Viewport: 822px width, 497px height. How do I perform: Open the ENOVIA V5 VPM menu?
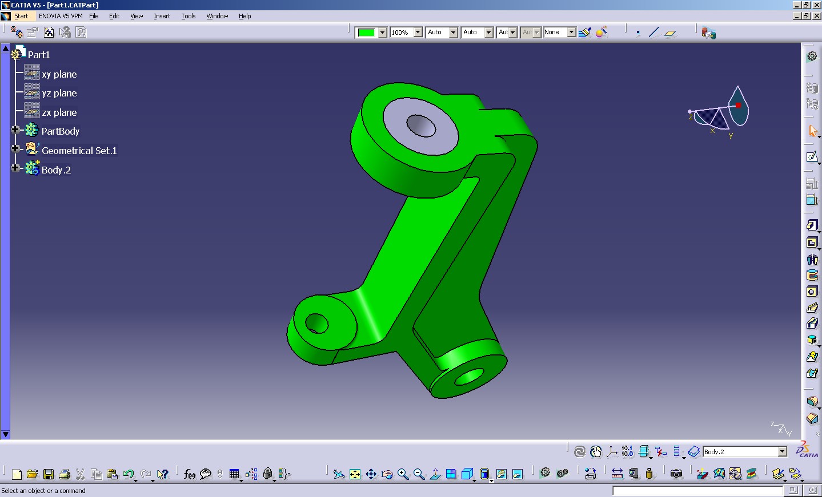point(61,16)
